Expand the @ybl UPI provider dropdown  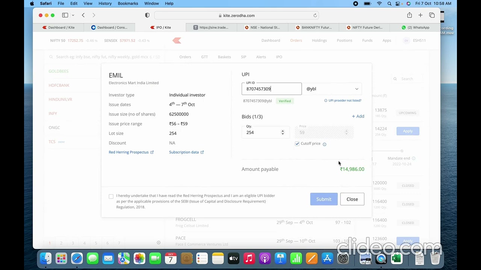[x=332, y=89]
